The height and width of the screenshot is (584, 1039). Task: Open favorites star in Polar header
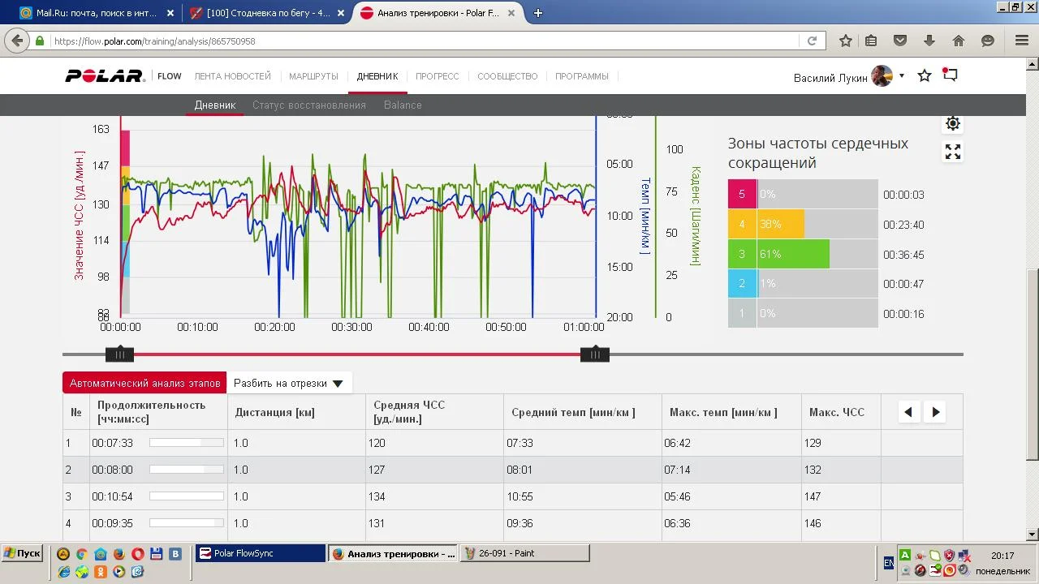pyautogui.click(x=925, y=75)
